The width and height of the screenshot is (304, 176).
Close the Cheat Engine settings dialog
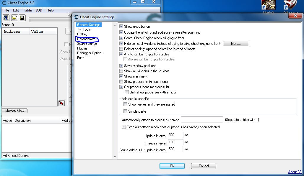(295, 16)
